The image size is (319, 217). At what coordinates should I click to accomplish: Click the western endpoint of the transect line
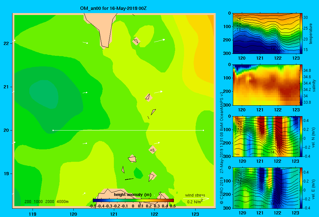(53, 130)
